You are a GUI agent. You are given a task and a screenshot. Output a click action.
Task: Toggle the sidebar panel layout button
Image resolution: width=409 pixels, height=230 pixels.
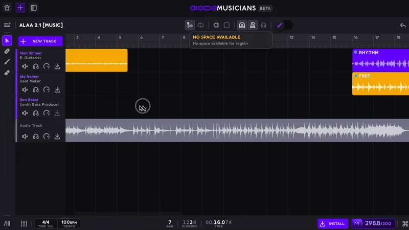pos(33,8)
